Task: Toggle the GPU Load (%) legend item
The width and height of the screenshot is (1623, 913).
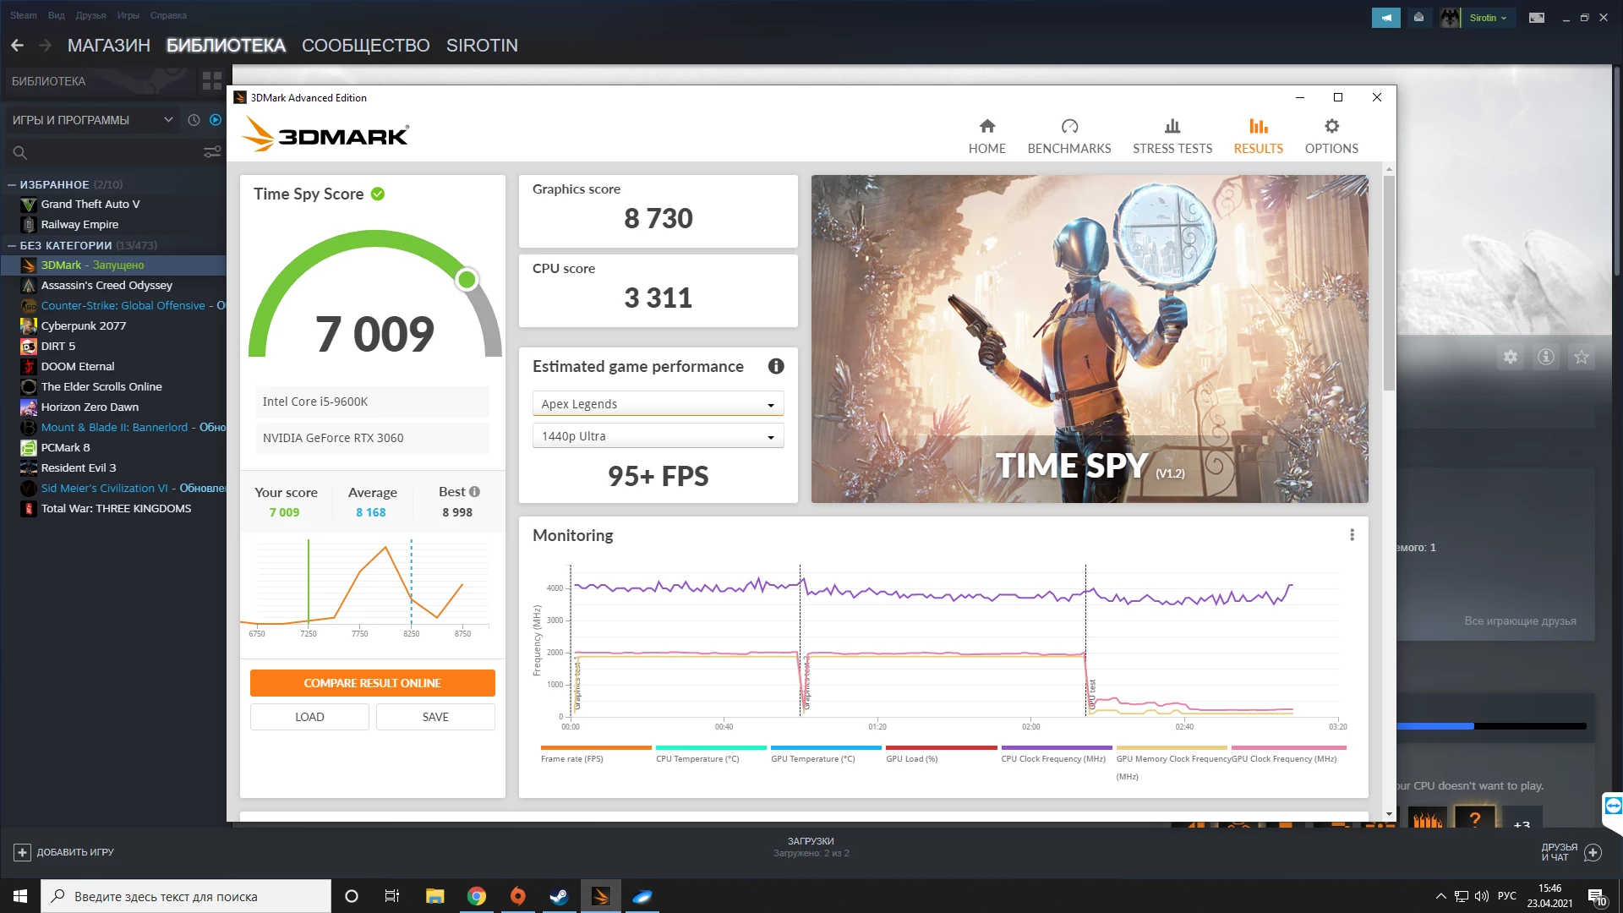Action: (940, 754)
